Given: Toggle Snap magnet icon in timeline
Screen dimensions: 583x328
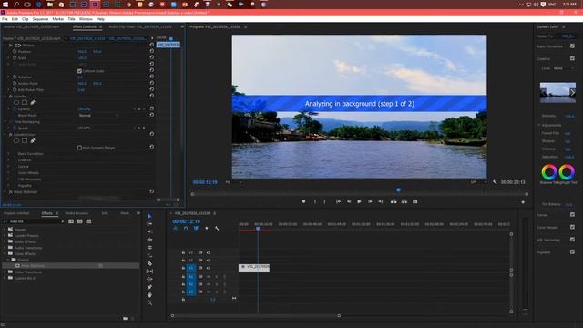Looking at the screenshot, I should [186, 228].
